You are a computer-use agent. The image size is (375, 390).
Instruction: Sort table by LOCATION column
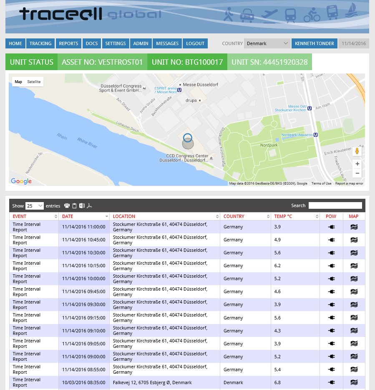[x=165, y=216]
